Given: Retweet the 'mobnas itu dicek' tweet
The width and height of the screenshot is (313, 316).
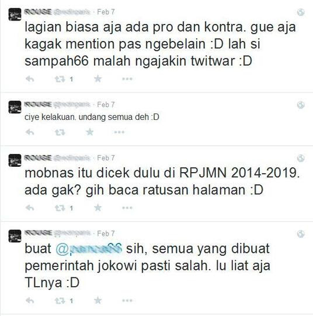Looking at the screenshot, I should 60,208.
